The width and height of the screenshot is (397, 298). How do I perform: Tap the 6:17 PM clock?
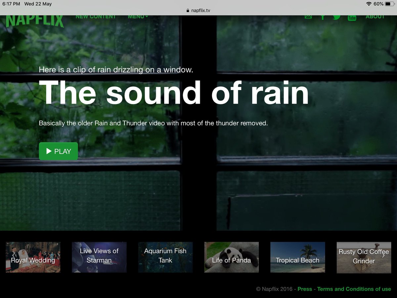(11, 4)
